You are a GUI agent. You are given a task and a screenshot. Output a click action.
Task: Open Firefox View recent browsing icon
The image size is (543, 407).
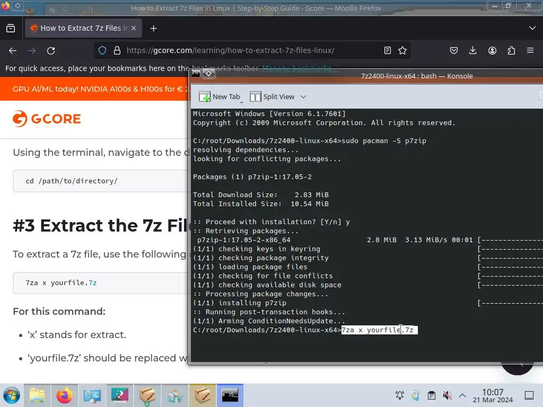point(11,28)
